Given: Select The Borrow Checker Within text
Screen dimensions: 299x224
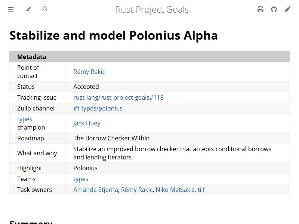Looking at the screenshot, I should [x=111, y=138].
